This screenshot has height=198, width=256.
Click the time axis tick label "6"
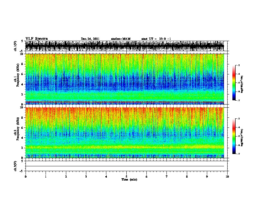point(147,177)
